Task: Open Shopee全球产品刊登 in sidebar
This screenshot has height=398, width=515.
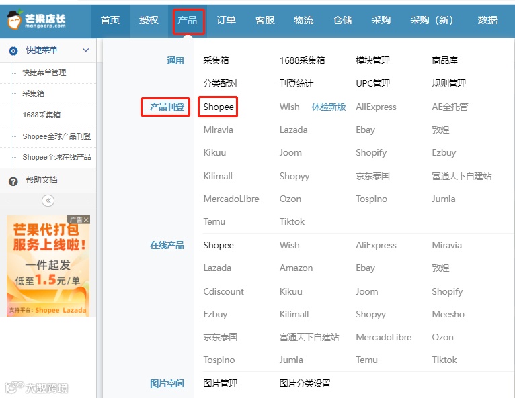Action: (57, 136)
